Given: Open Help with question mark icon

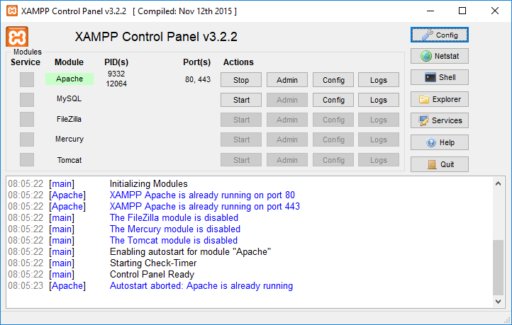Looking at the screenshot, I should [440, 142].
